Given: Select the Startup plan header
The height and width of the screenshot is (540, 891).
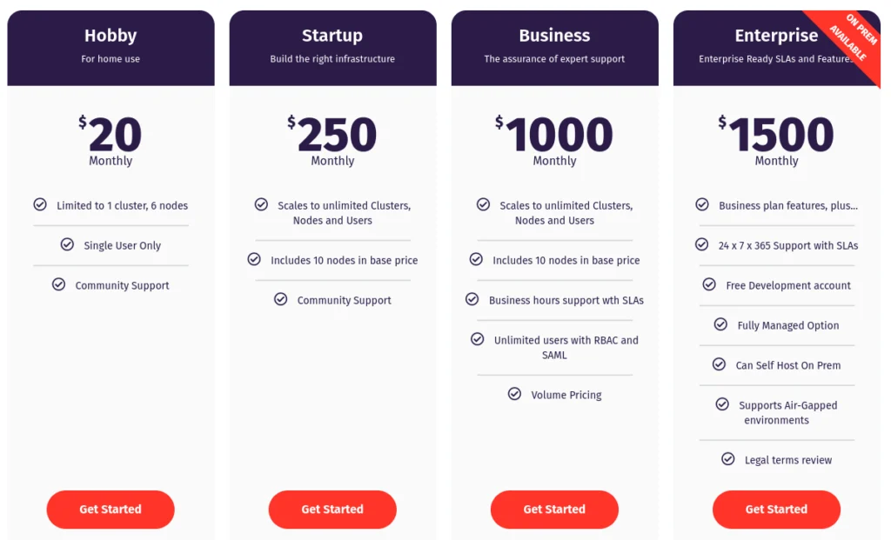Looking at the screenshot, I should coord(332,47).
